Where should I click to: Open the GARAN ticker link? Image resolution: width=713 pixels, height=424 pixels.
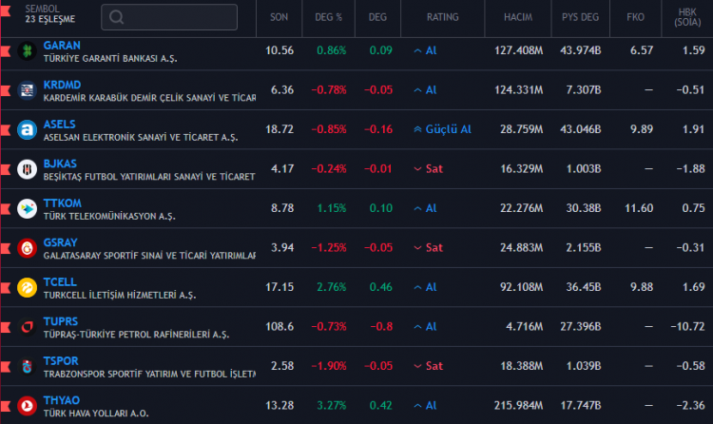(62, 46)
